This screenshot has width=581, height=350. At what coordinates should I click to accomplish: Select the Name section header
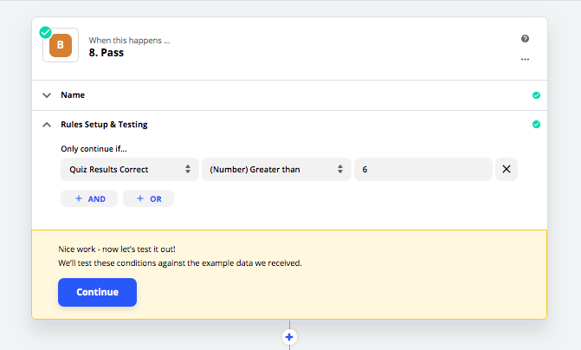(289, 95)
